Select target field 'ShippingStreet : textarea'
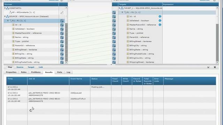 [x=142, y=62]
